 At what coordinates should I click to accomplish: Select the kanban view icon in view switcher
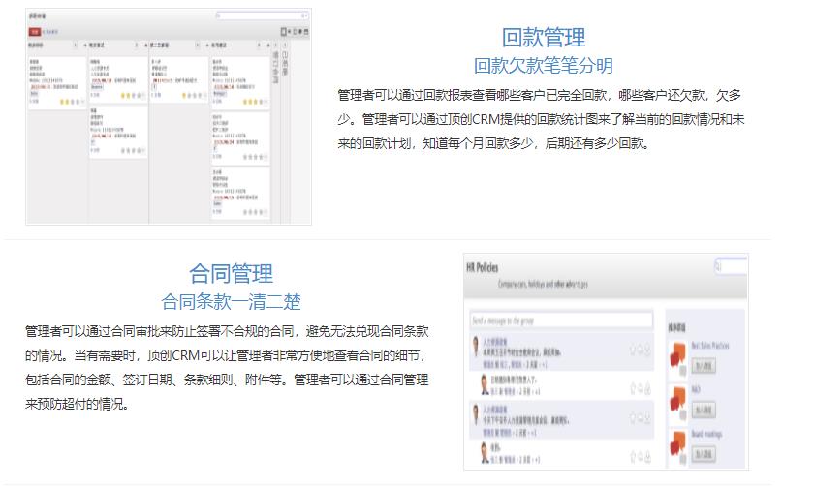coord(283,32)
